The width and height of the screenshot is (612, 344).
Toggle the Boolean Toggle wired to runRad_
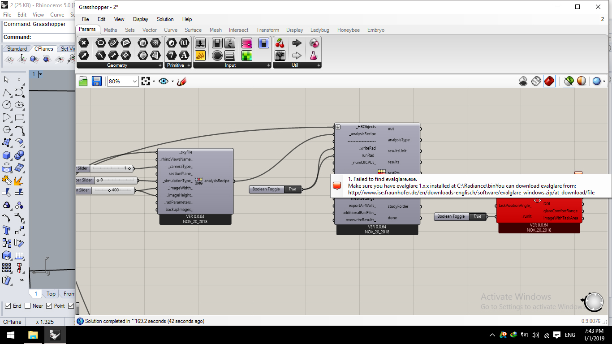(275, 189)
